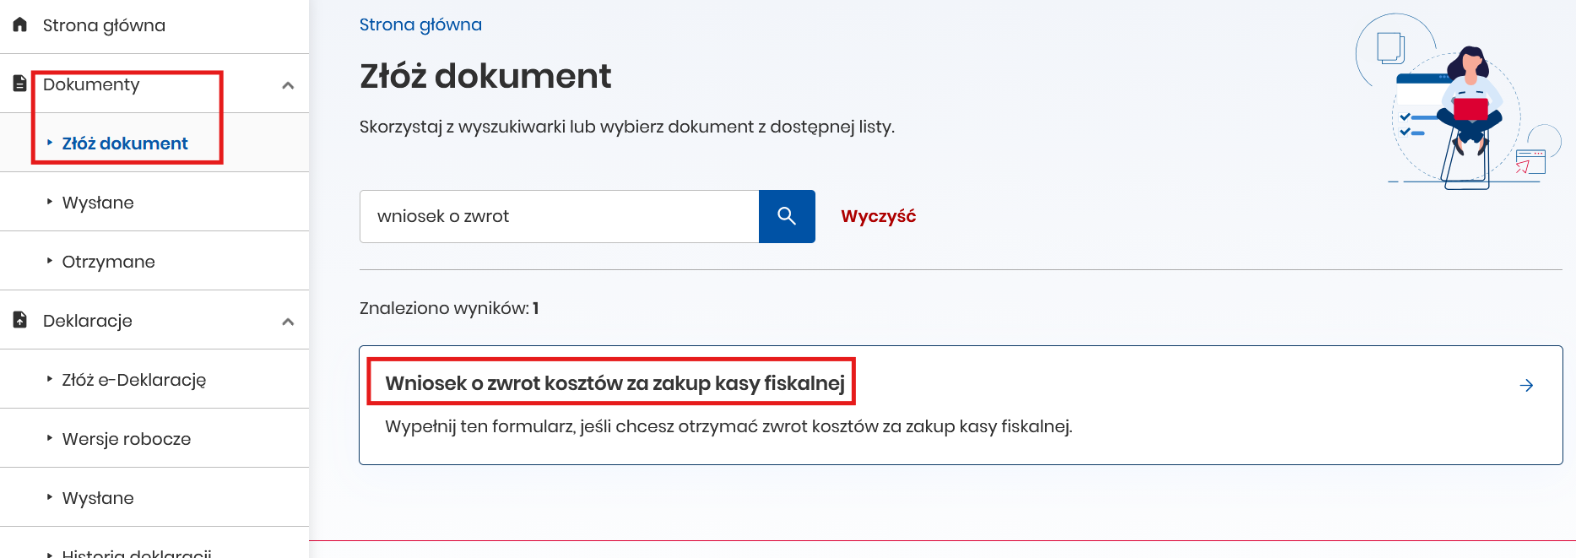
Task: Click the arrow on the Wniosek result card
Action: (x=1526, y=386)
